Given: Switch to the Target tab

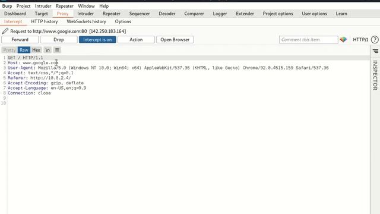Looking at the screenshot, I should coord(41,14).
